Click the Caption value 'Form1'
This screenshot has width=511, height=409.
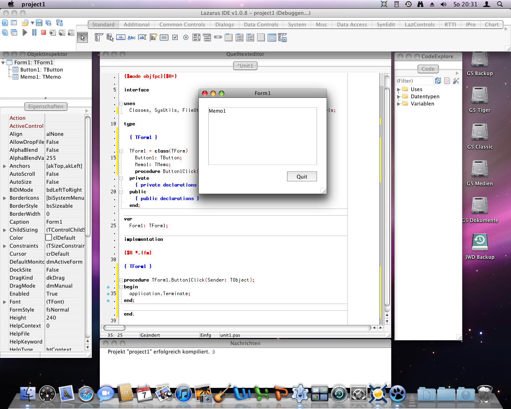point(54,222)
